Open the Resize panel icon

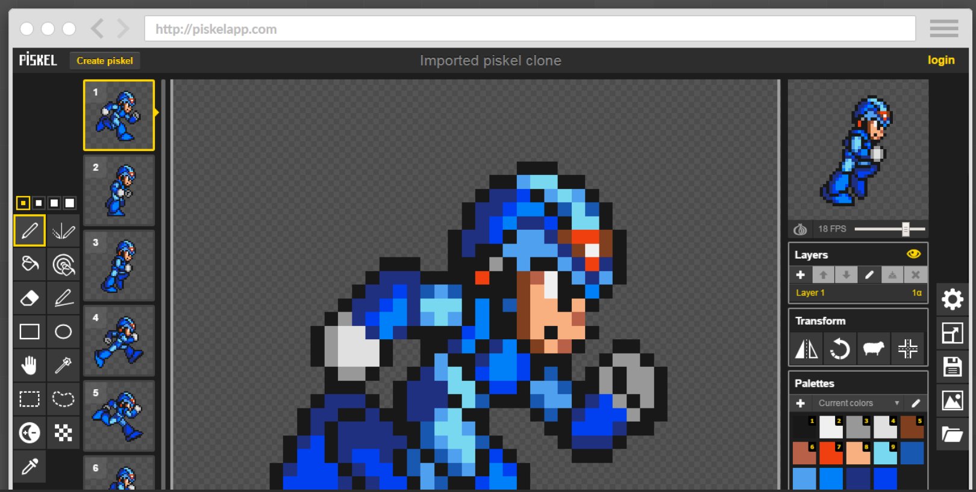[x=953, y=333]
